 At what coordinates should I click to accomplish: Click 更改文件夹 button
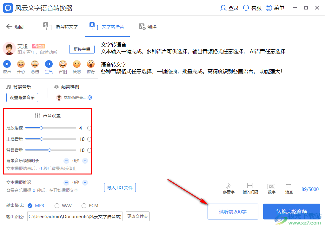pyautogui.click(x=137, y=216)
